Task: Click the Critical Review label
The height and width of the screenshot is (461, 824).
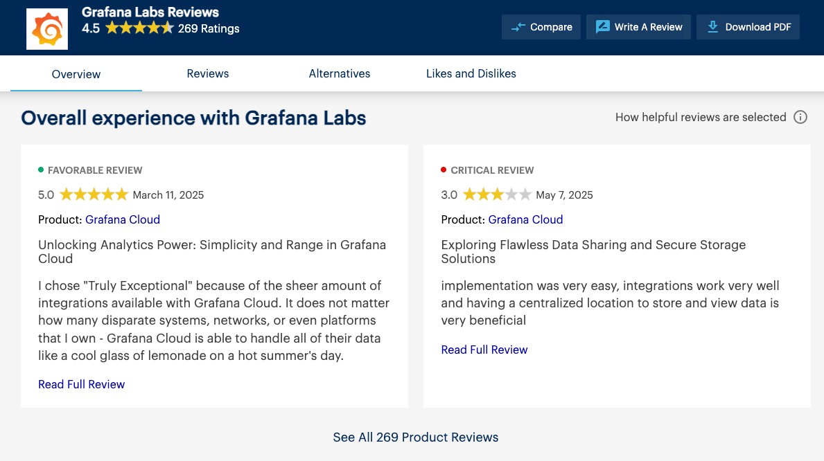Action: [x=493, y=170]
